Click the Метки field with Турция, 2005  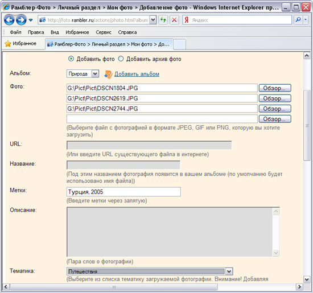pos(123,192)
